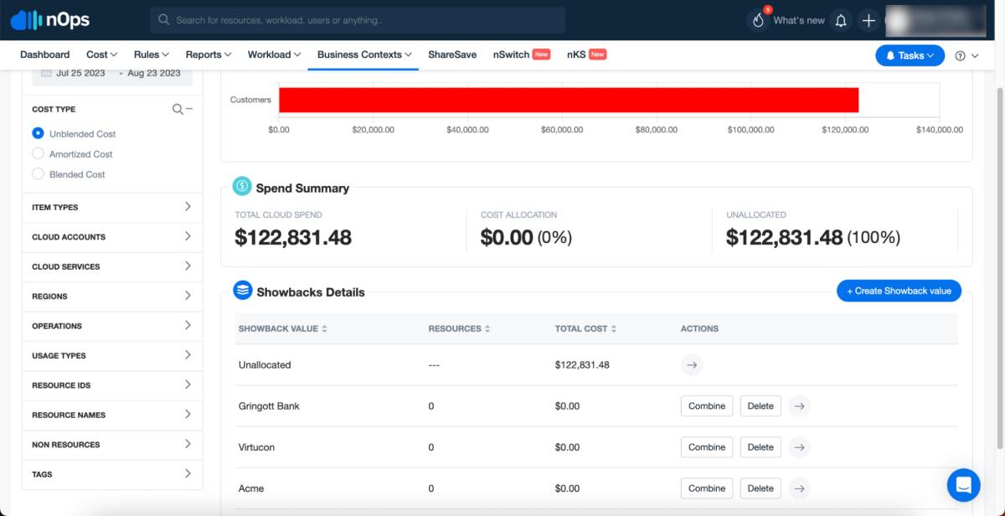Sort by Resources column

(459, 328)
